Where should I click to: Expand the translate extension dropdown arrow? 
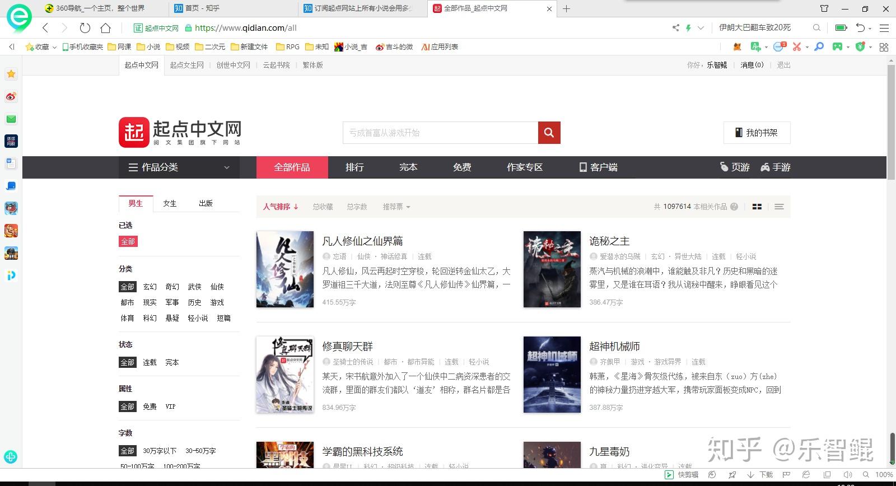[766, 47]
